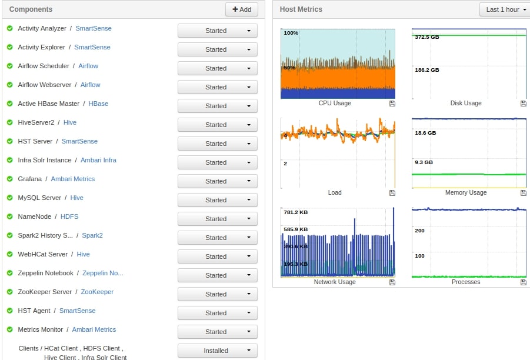Open the Started dropdown for Activity Explorer
530x360 pixels.
pos(217,49)
